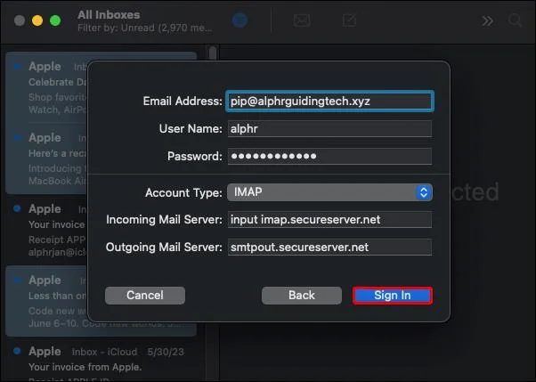Click the yellow minimize window button

tap(37, 20)
